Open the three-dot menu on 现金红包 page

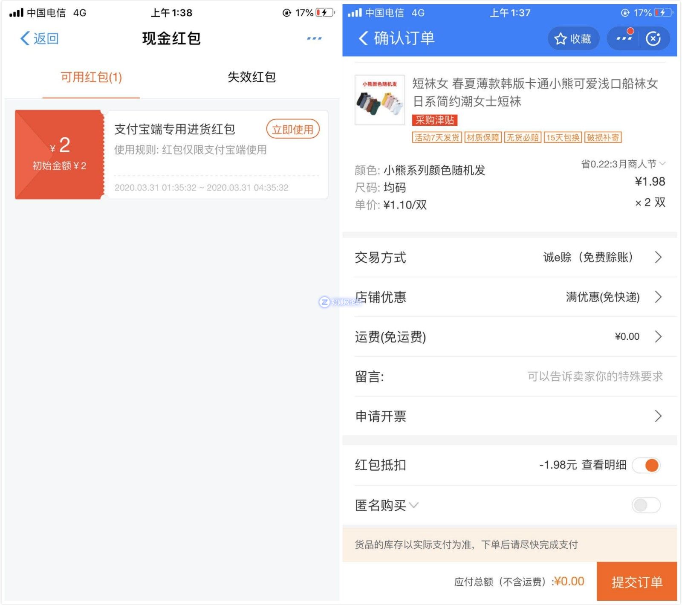pyautogui.click(x=314, y=38)
